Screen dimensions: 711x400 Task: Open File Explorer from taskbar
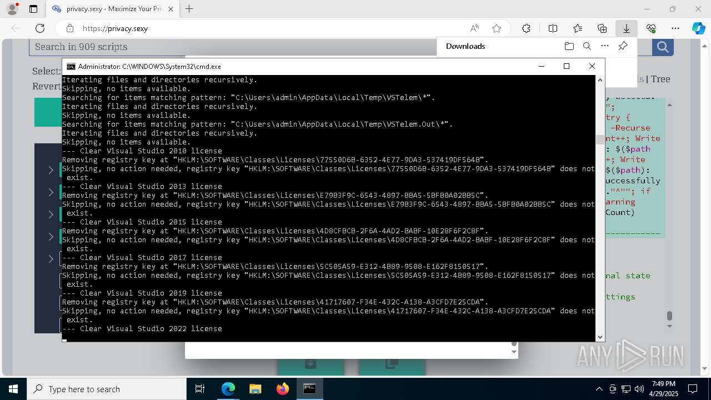(x=255, y=389)
